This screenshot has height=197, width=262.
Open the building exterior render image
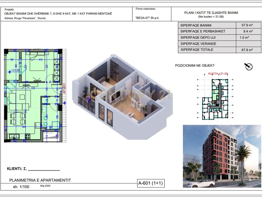click(222, 156)
